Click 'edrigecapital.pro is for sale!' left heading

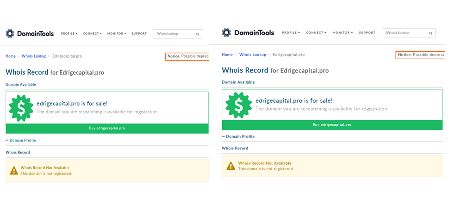[x=72, y=104]
